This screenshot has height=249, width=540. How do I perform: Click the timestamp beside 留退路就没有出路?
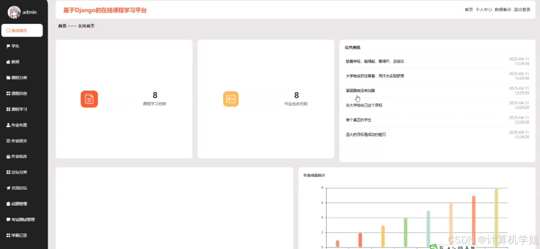519,91
